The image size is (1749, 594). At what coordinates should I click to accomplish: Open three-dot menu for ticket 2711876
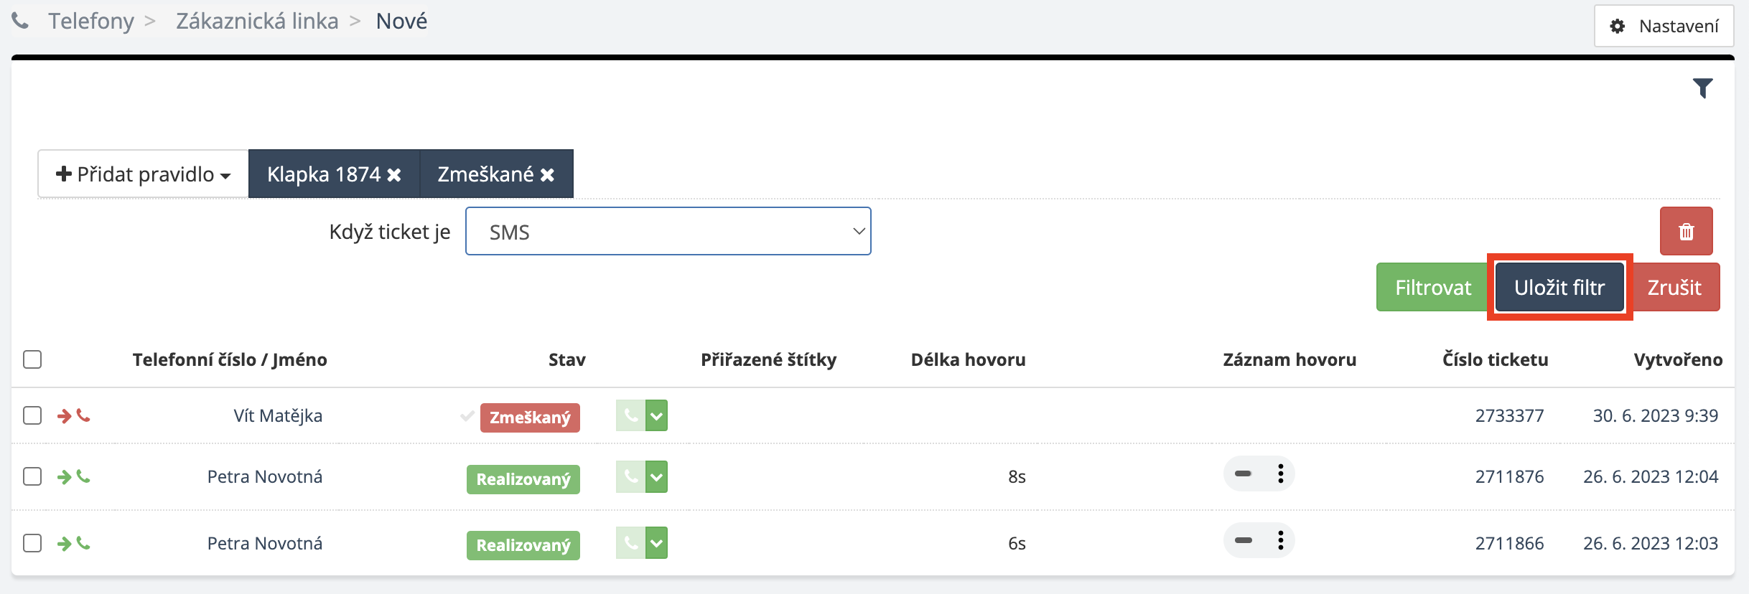(1280, 473)
